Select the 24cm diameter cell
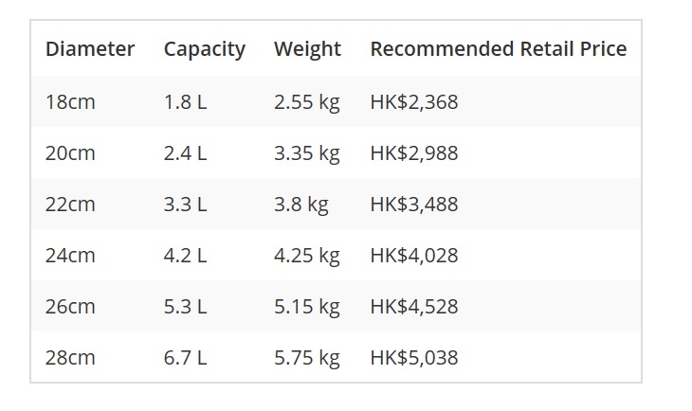This screenshot has width=692, height=411. point(70,256)
